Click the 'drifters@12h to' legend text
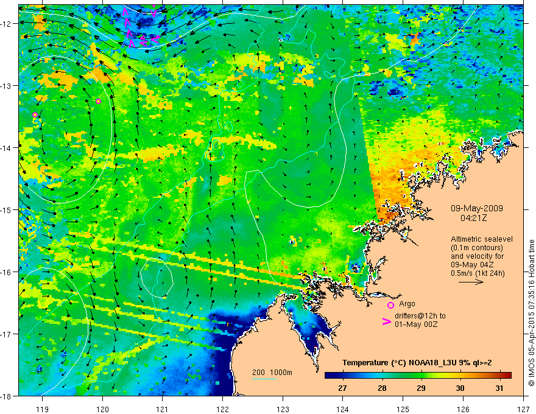The height and width of the screenshot is (414, 536). click(420, 316)
